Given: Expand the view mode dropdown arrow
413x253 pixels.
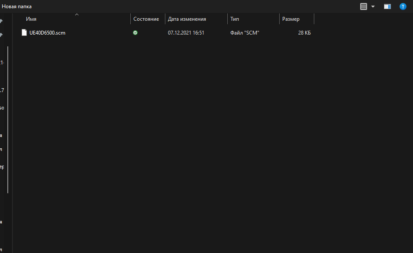Looking at the screenshot, I should 373,6.
